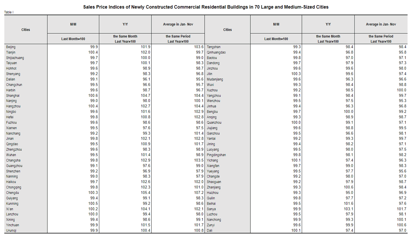The image size is (411, 234).
Task: Select the Hohhot city cell
Action: tap(11, 69)
